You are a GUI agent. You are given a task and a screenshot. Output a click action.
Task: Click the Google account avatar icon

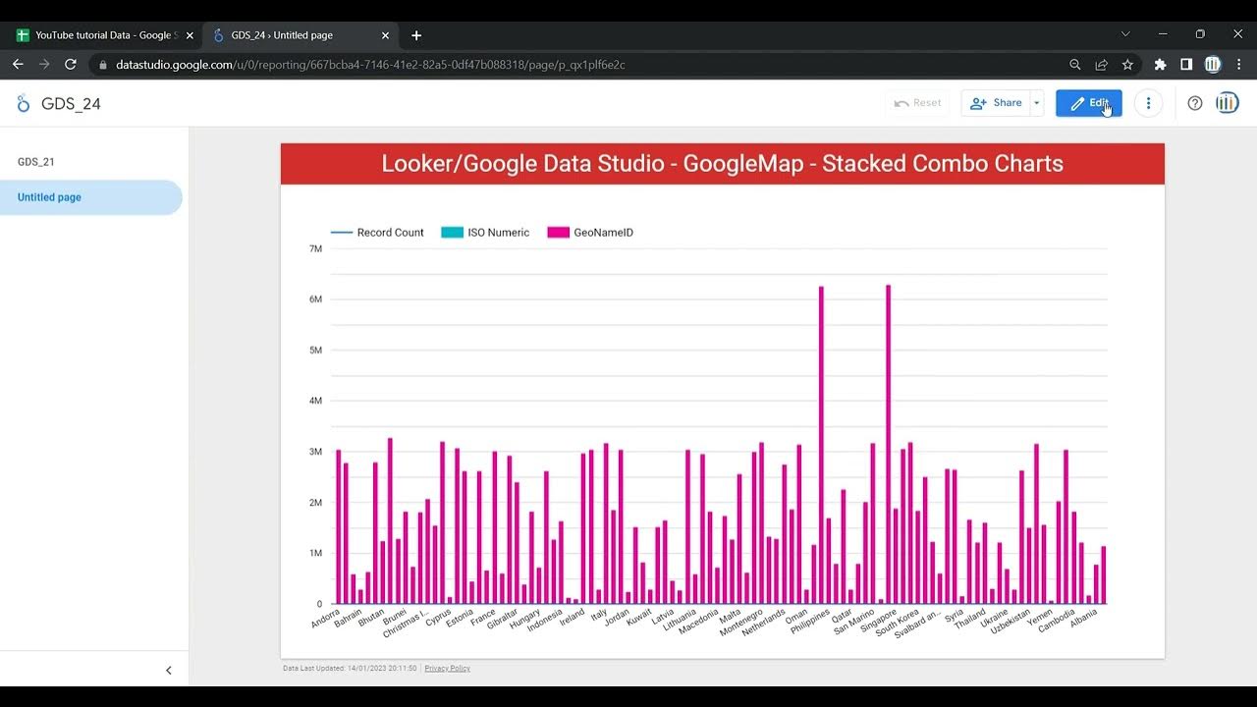tap(1227, 103)
